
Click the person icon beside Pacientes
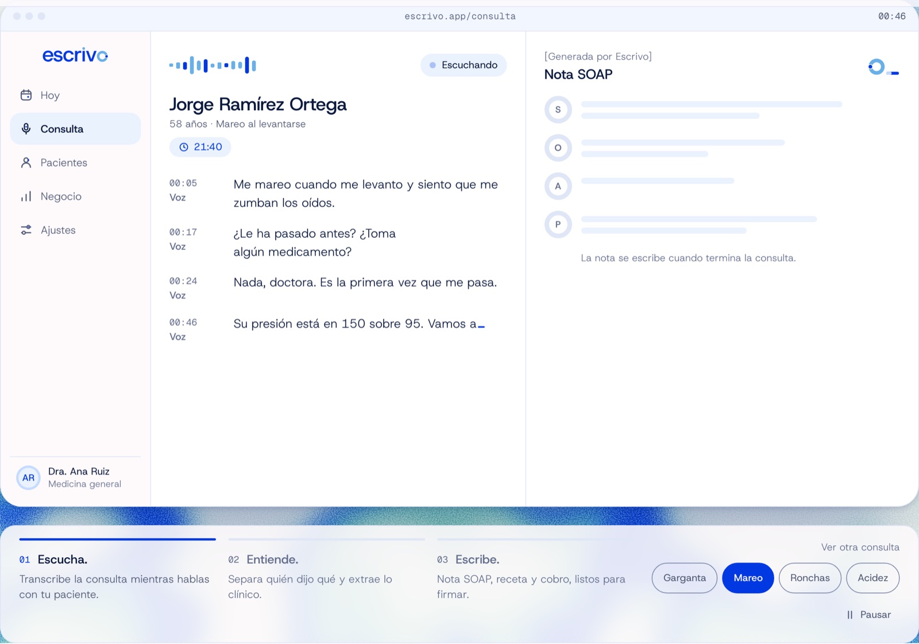26,163
